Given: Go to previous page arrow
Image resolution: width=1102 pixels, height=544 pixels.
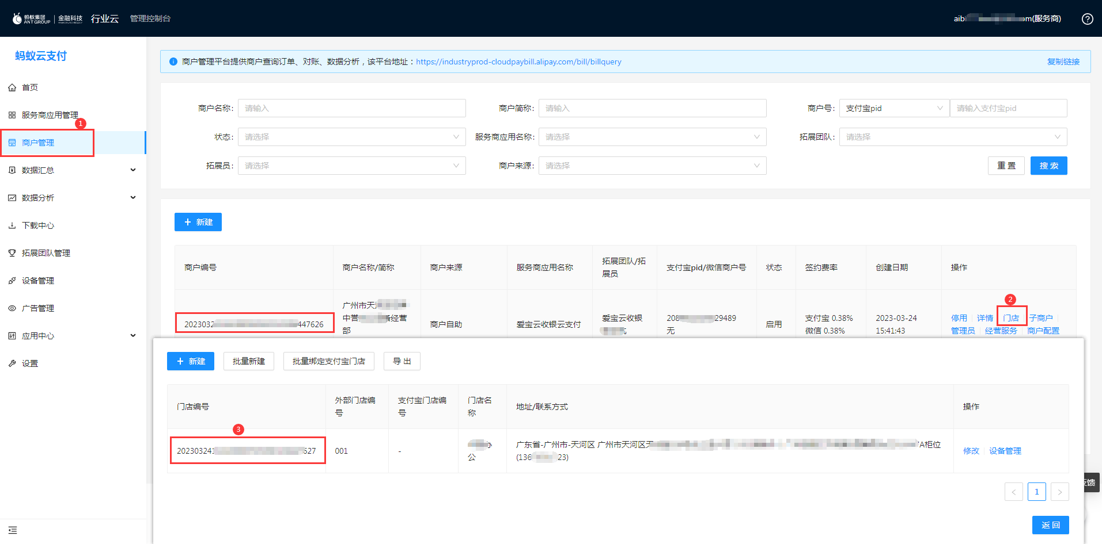Looking at the screenshot, I should pos(1014,492).
